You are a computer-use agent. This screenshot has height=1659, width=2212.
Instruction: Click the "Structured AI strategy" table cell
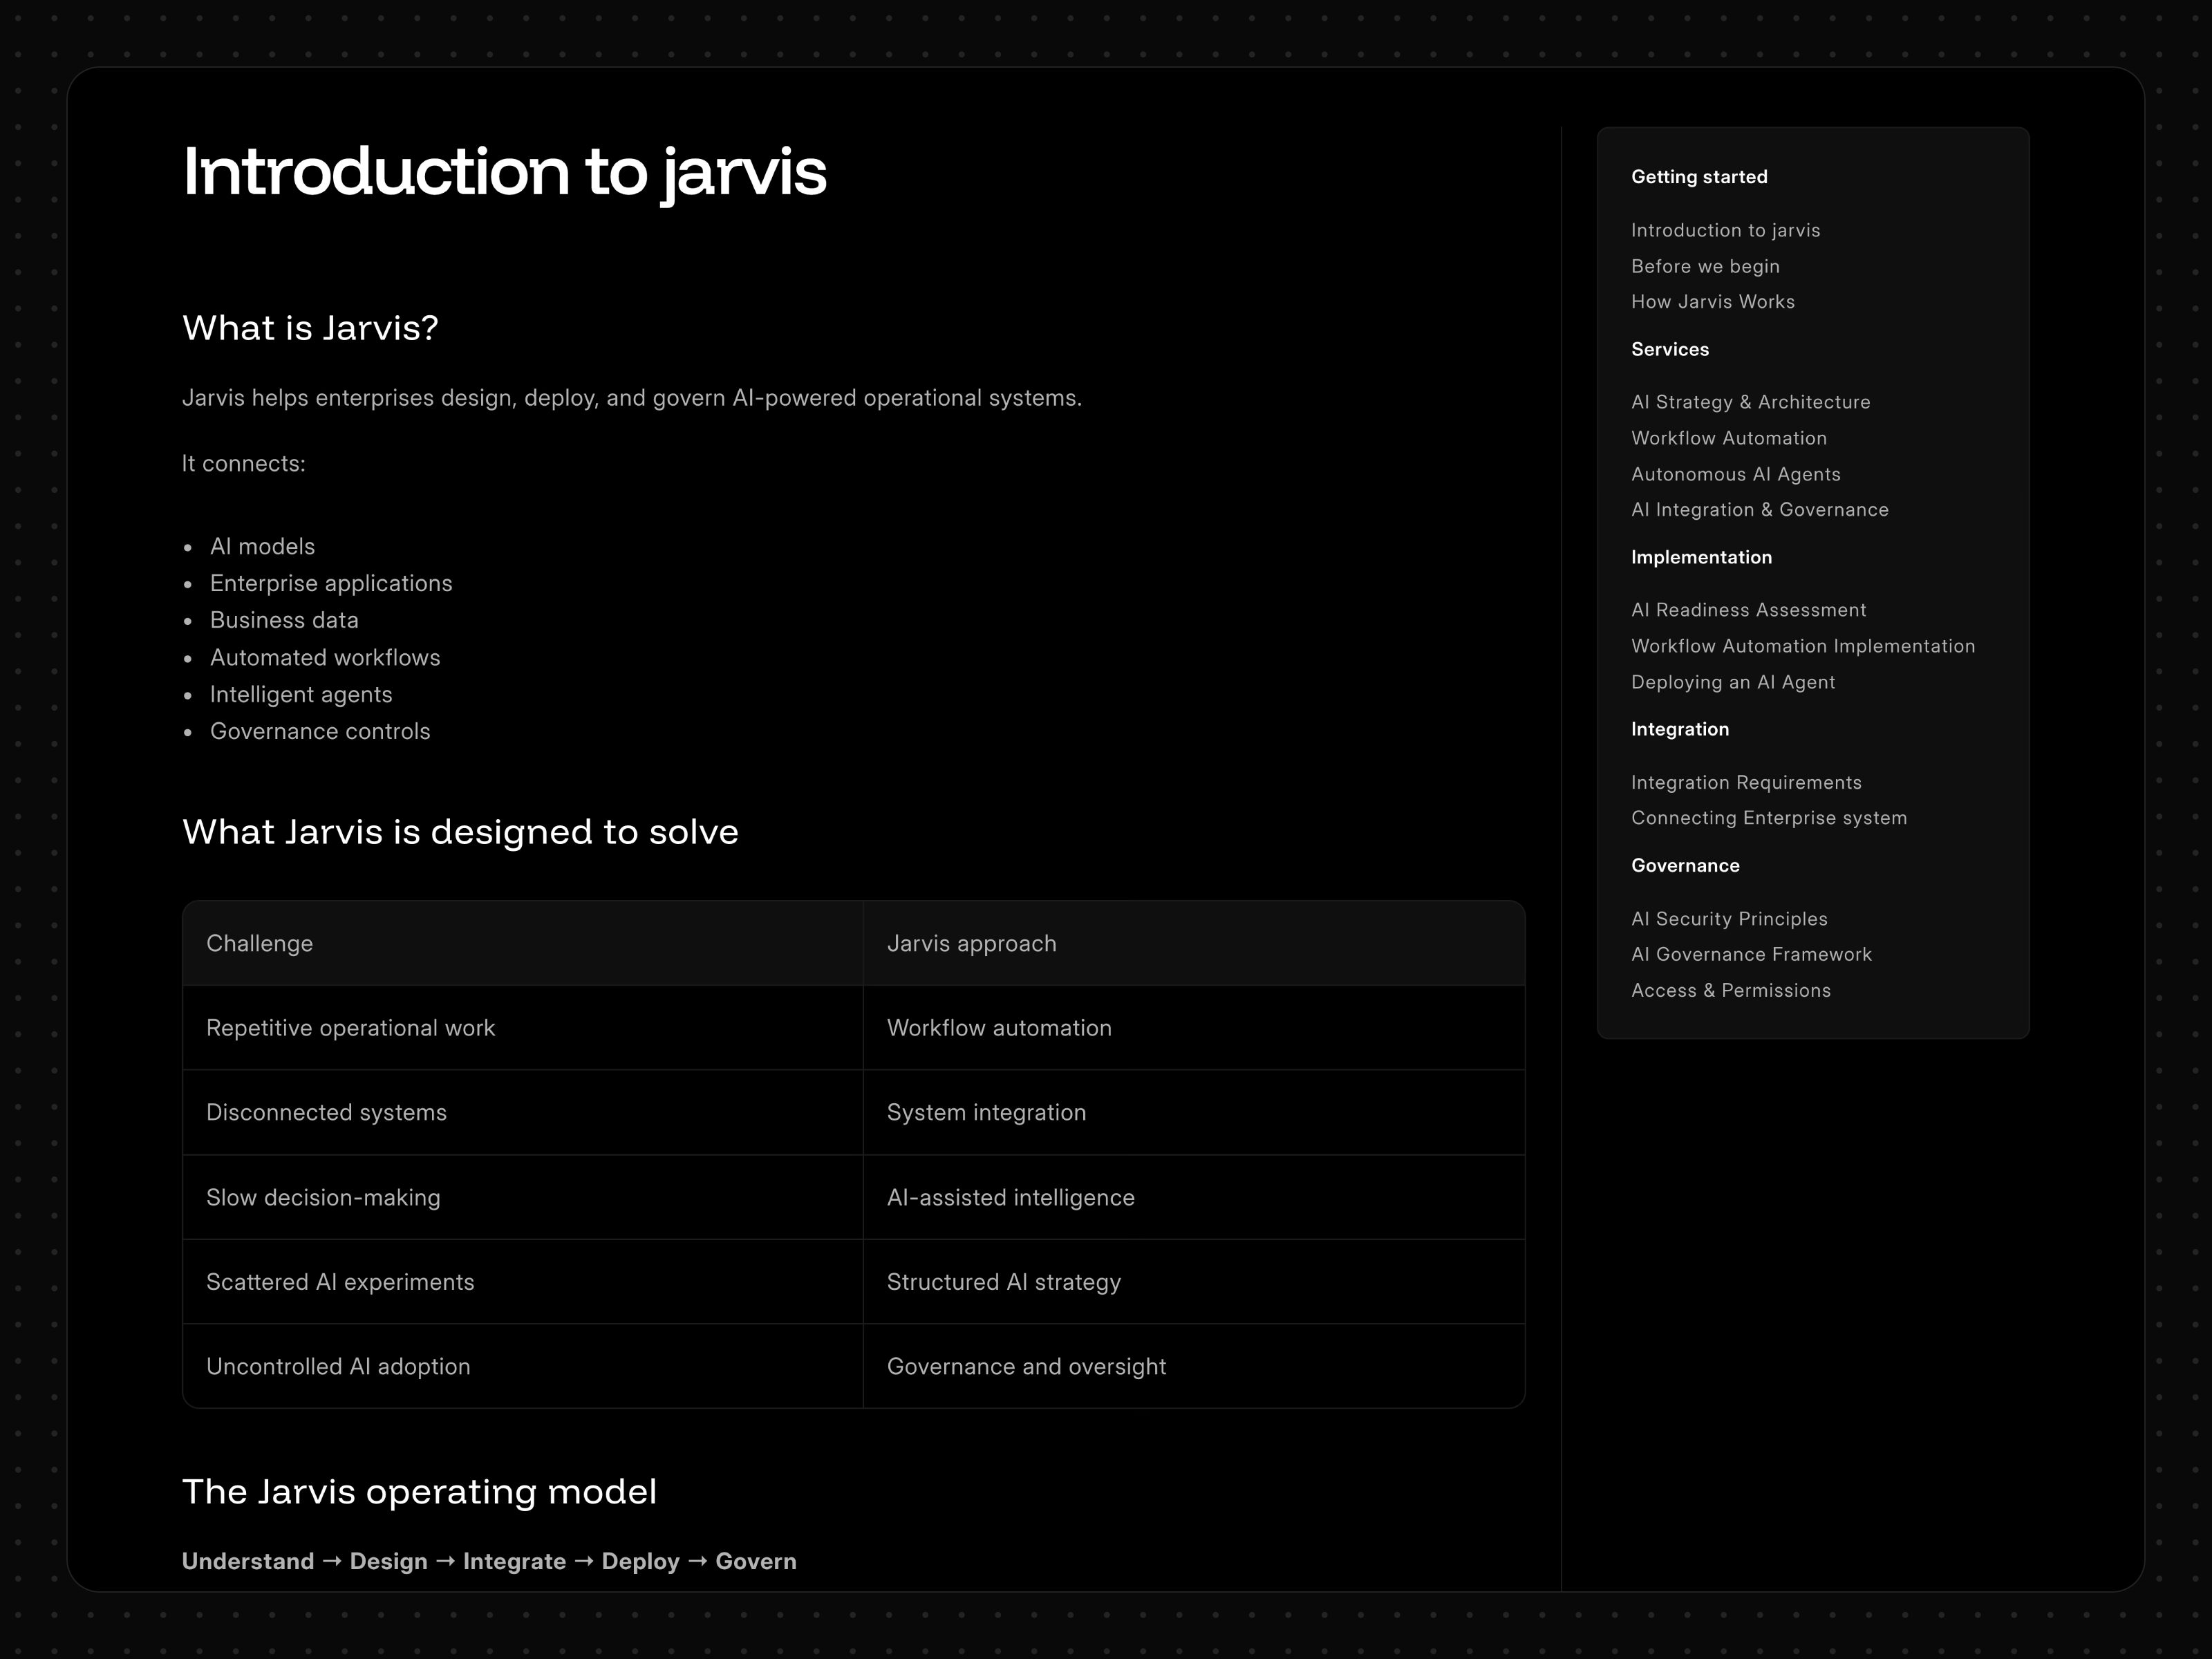[1194, 1282]
